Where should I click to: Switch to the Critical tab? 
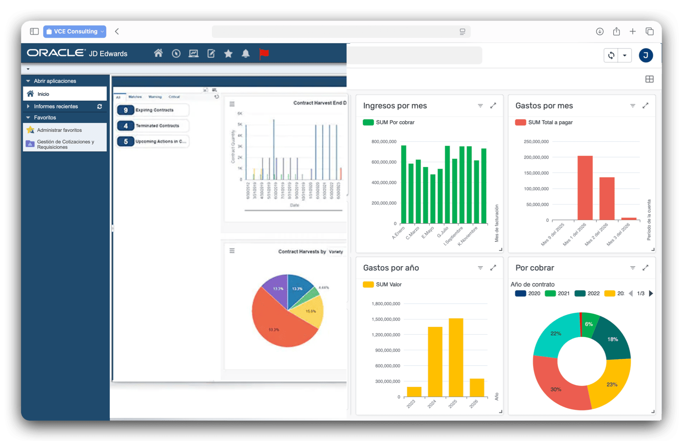tap(174, 97)
